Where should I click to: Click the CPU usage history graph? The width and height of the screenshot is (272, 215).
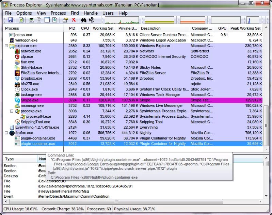click(x=122, y=20)
